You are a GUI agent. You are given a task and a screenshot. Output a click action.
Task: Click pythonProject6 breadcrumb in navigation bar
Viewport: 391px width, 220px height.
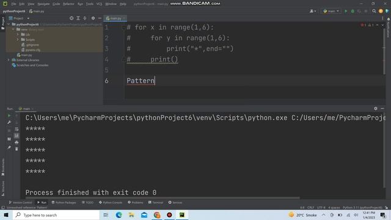tap(14, 11)
